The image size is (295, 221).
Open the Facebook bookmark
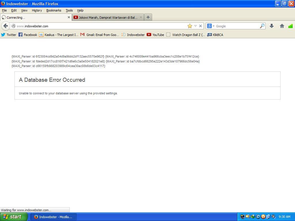[28, 35]
